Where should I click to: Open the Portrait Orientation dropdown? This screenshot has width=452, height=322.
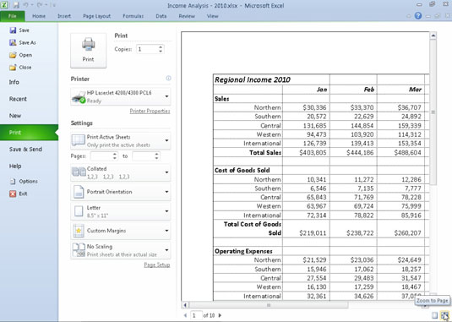[x=166, y=192]
